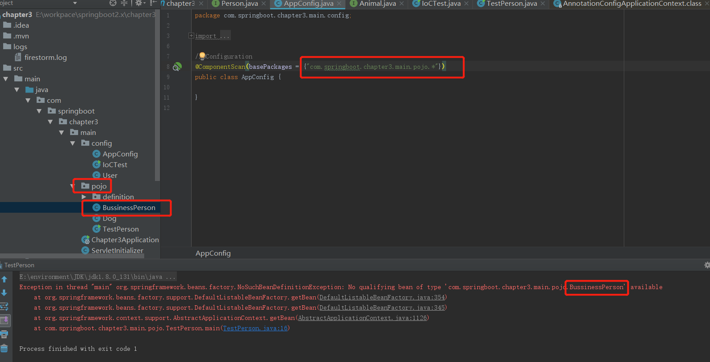Select Dog class in project tree
This screenshot has width=710, height=362.
click(104, 219)
